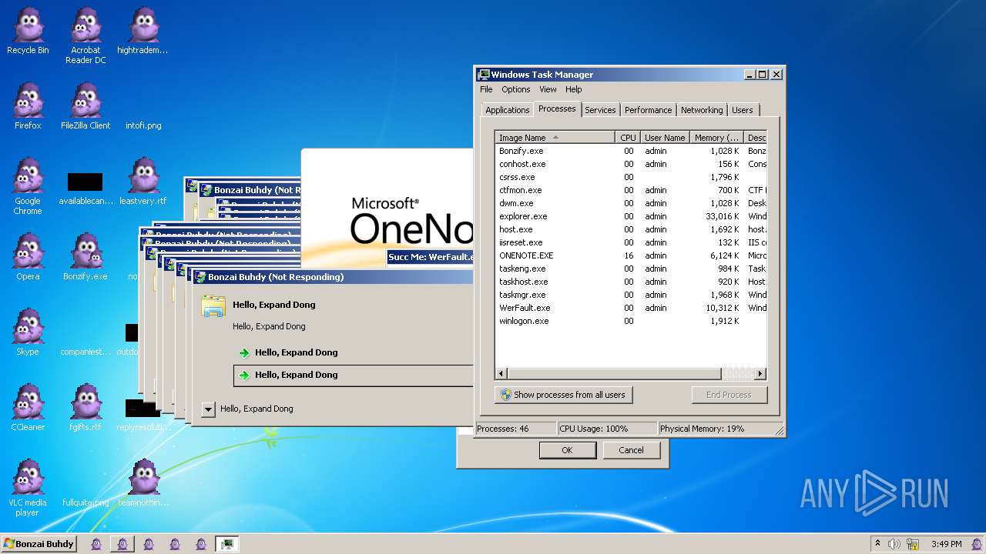Viewport: 986px width, 554px height.
Task: Choose the outlined Hello, Expand Dong command link
Action: [353, 375]
